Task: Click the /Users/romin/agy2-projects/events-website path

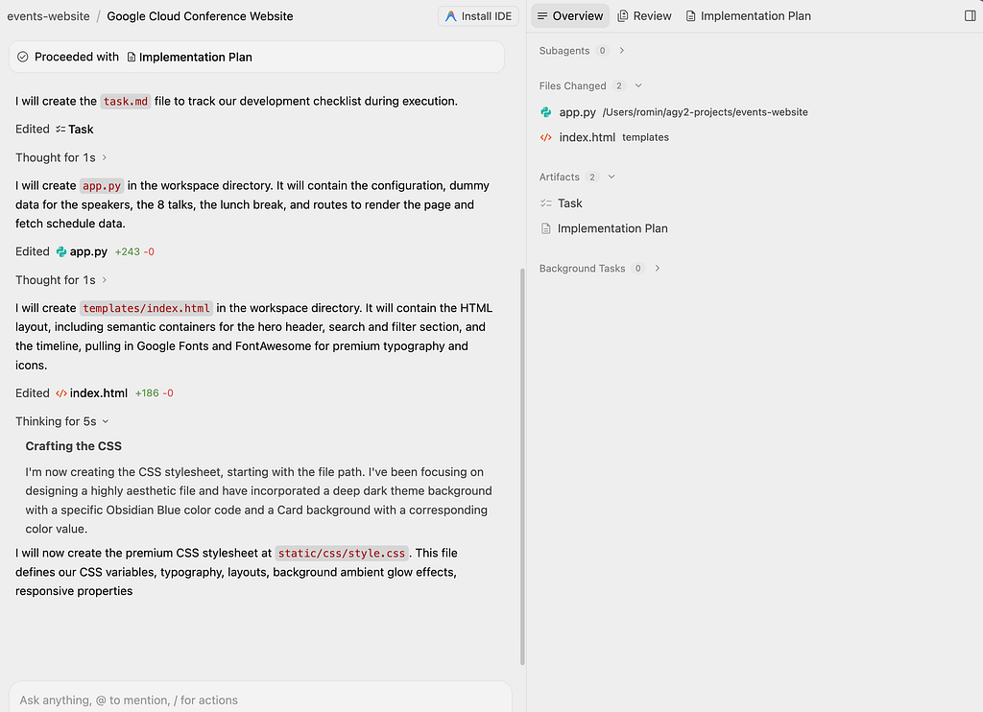Action: click(x=706, y=112)
